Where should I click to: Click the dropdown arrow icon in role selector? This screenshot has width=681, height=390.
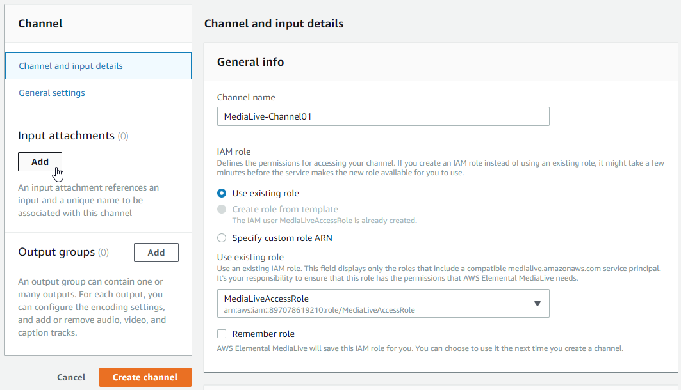click(x=537, y=304)
